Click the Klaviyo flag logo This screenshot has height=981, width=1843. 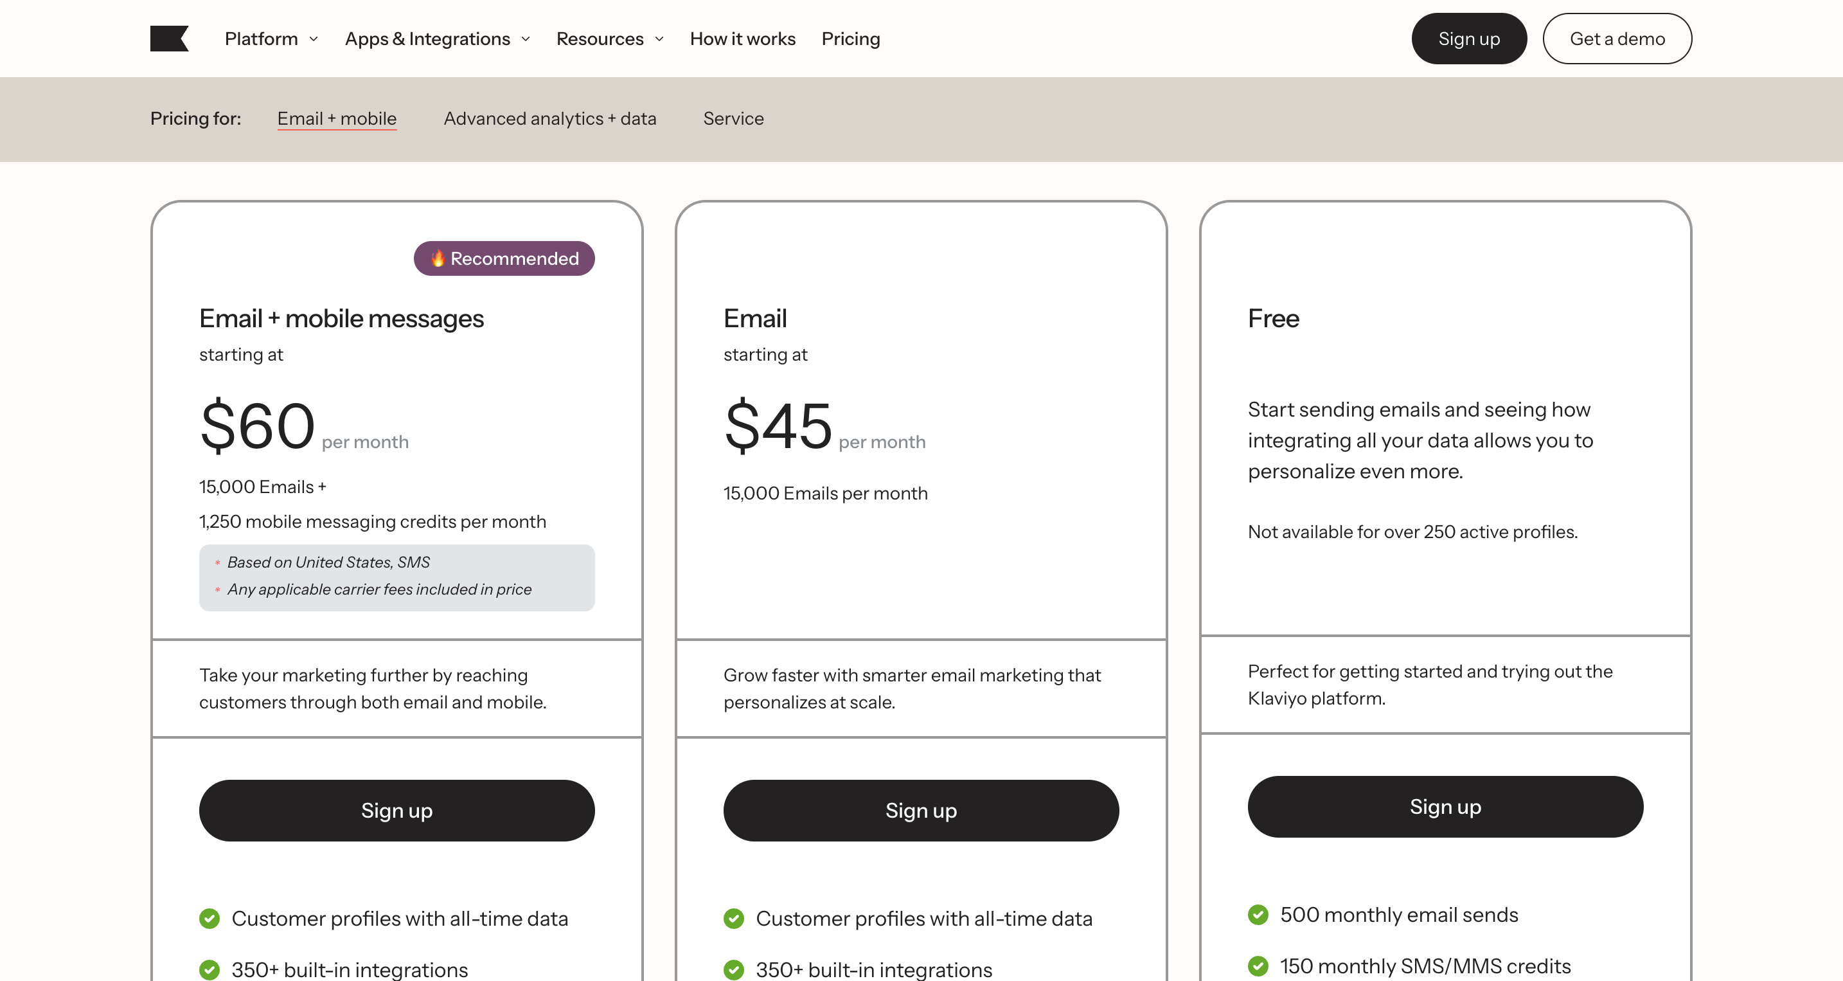tap(169, 39)
